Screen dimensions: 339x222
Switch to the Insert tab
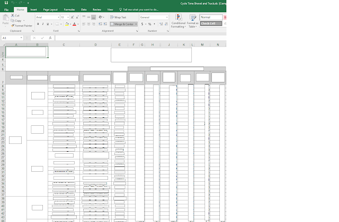coord(33,10)
